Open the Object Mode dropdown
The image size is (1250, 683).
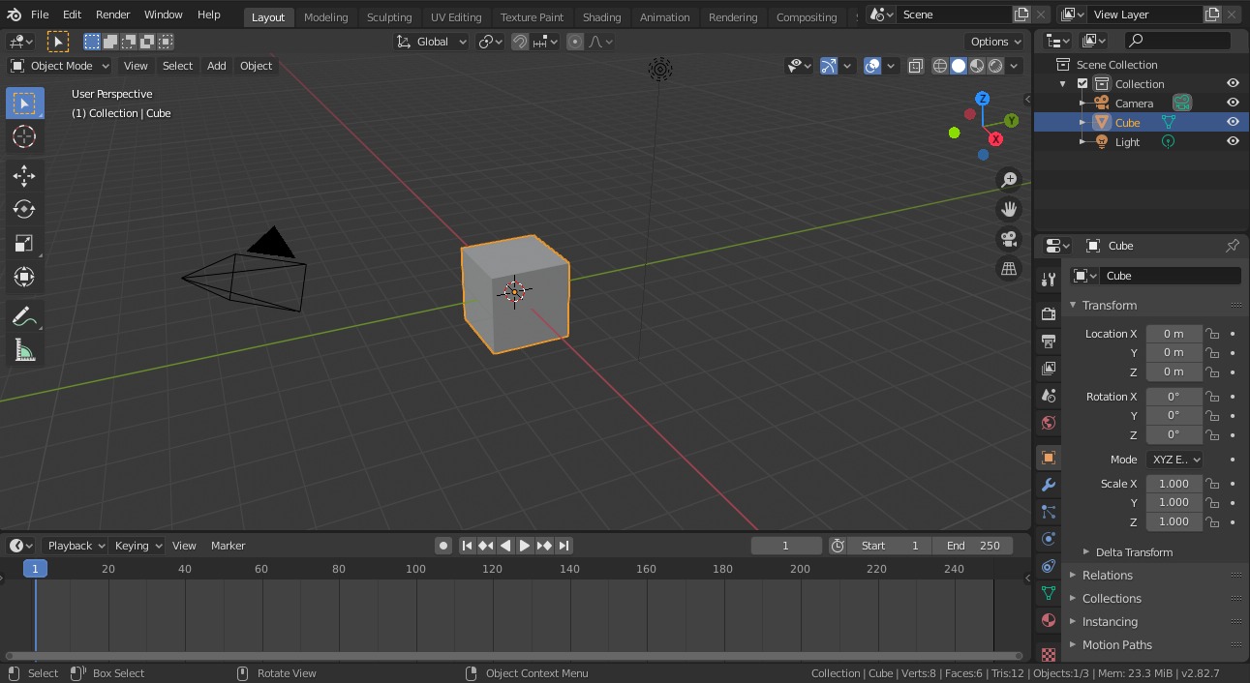(60, 66)
